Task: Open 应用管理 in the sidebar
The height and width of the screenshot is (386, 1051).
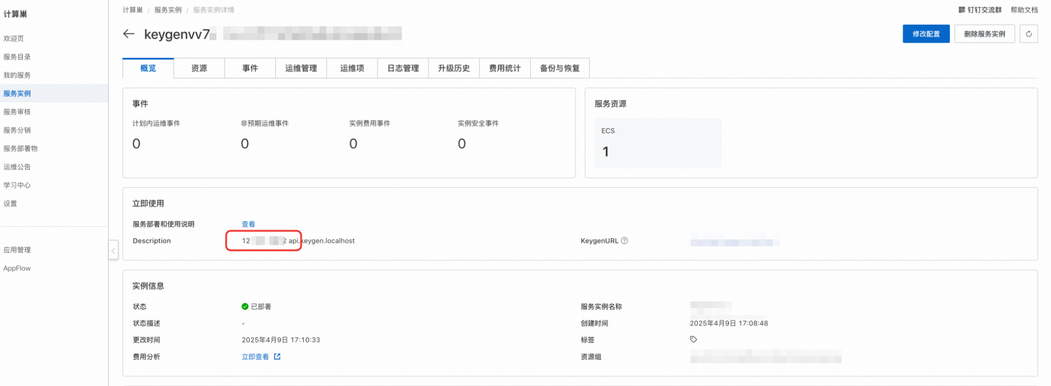Action: click(17, 250)
